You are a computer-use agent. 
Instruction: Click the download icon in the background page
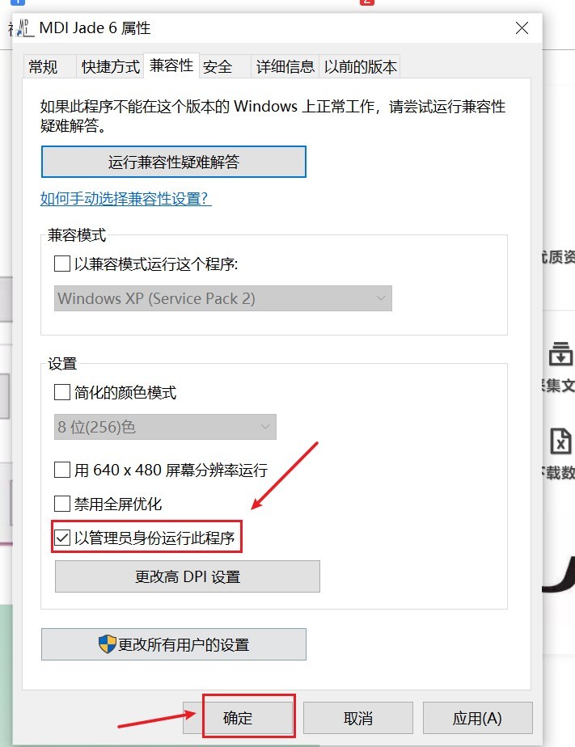pos(560,353)
